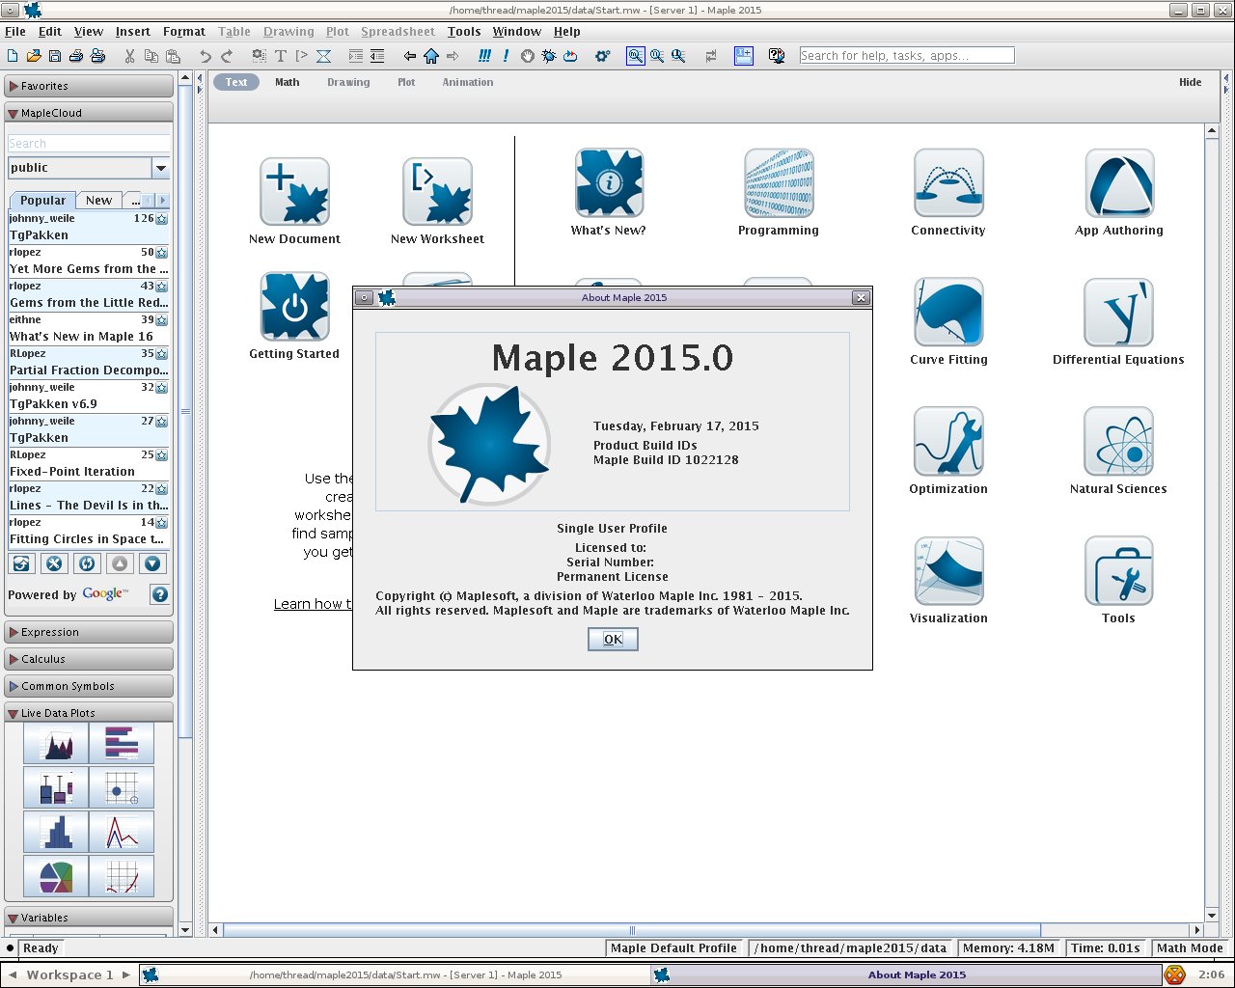Insert Maple input prompt icon
Viewport: 1235px width, 988px height.
[x=302, y=56]
